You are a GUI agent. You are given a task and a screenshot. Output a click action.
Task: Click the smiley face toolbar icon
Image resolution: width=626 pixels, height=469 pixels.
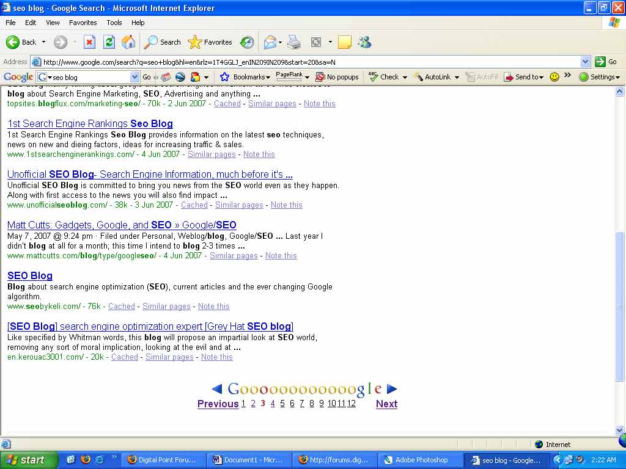554,77
